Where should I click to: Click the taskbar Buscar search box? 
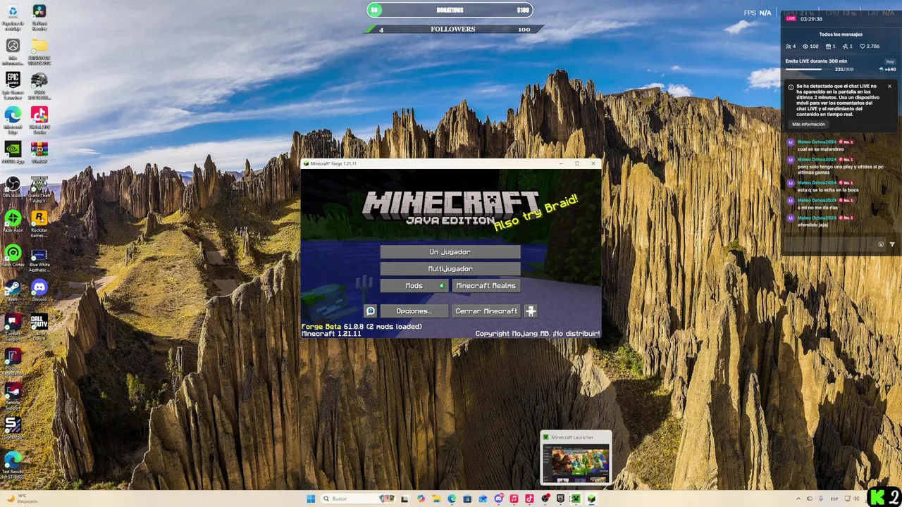[x=357, y=499]
